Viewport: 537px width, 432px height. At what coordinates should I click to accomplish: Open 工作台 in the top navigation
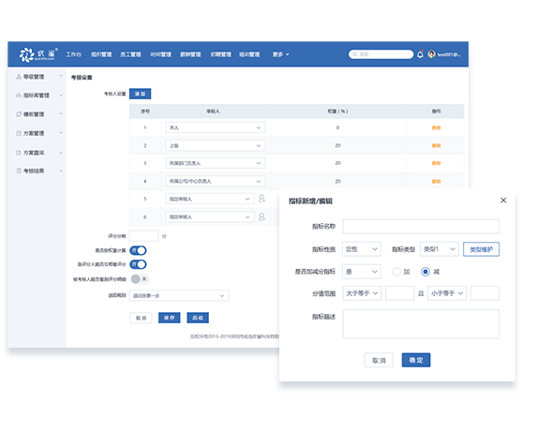[74, 54]
